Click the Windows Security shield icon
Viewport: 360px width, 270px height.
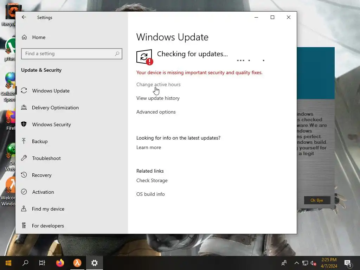(x=24, y=124)
